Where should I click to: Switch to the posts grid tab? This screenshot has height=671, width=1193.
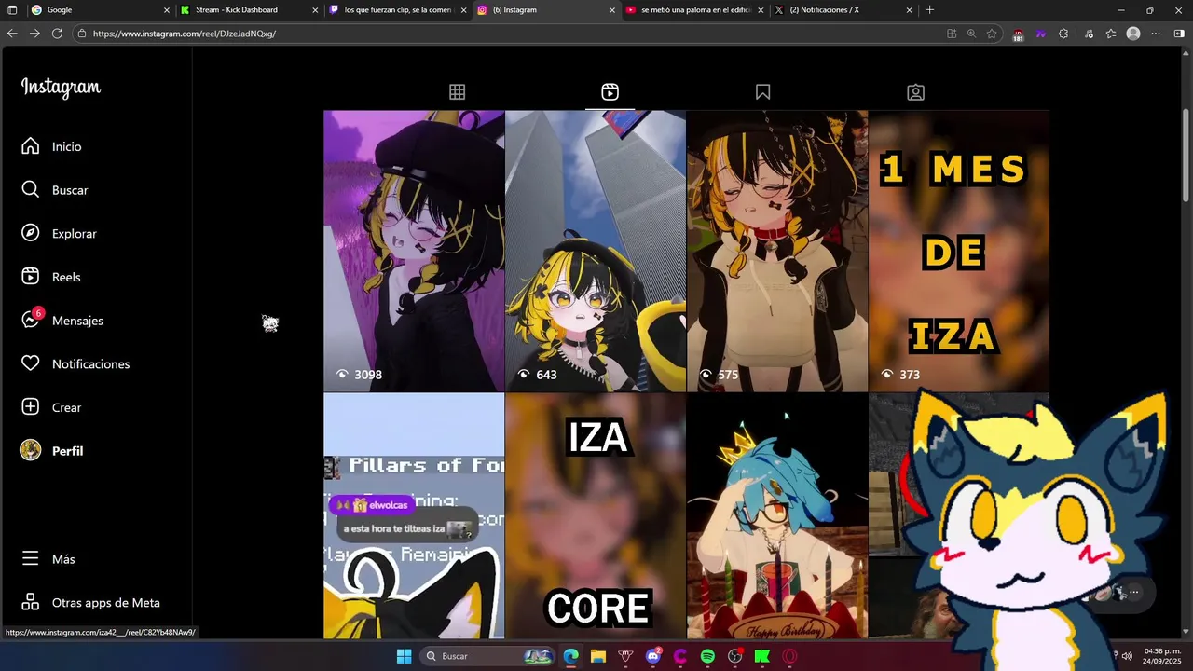tap(457, 92)
